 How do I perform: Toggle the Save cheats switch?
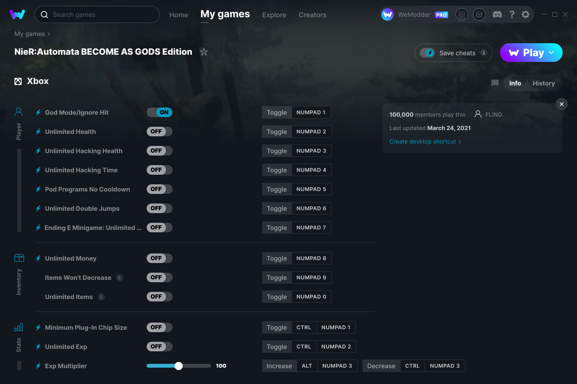coord(427,53)
